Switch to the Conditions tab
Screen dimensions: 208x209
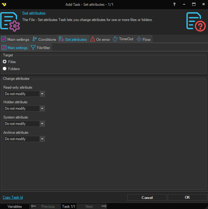click(44, 39)
